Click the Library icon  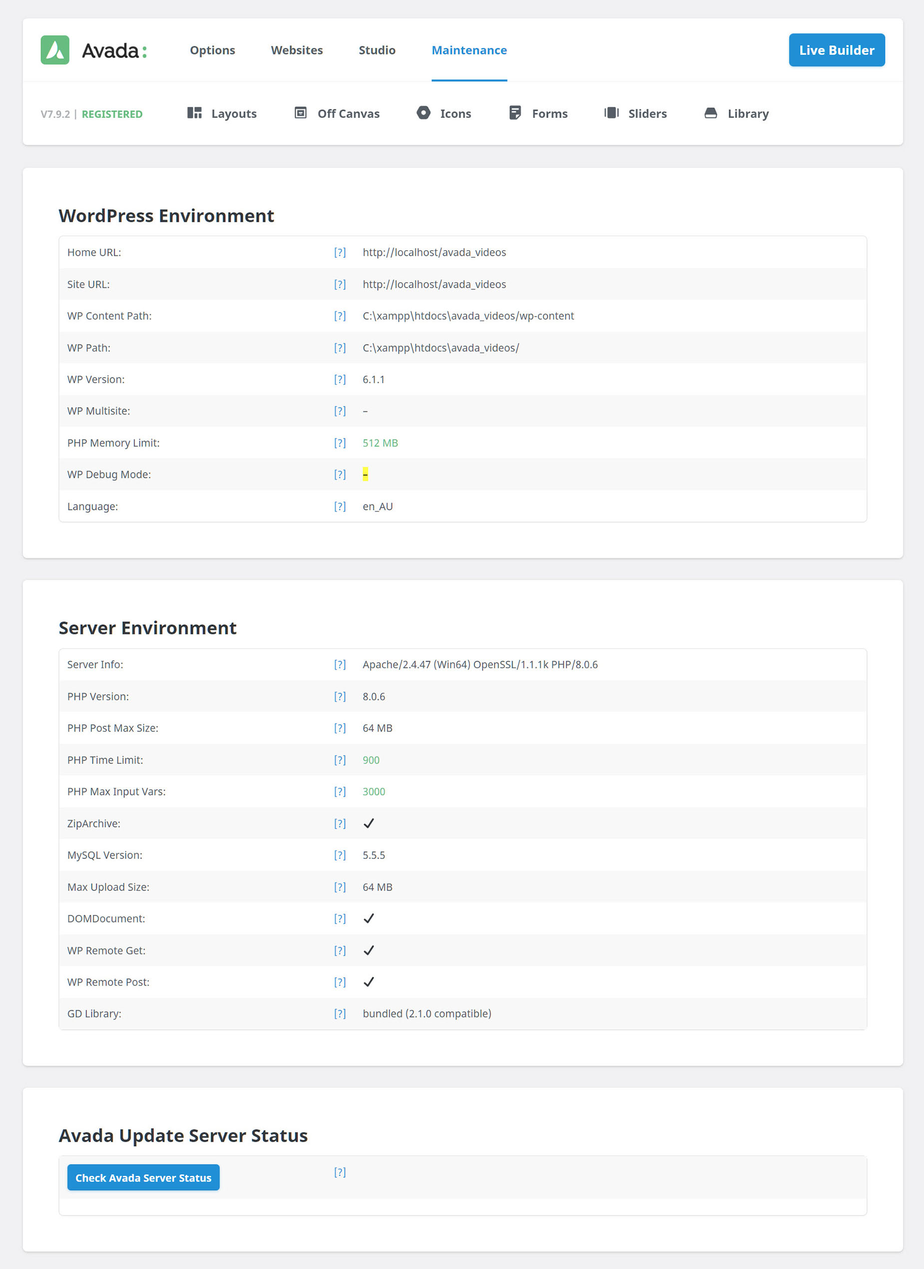click(x=711, y=113)
